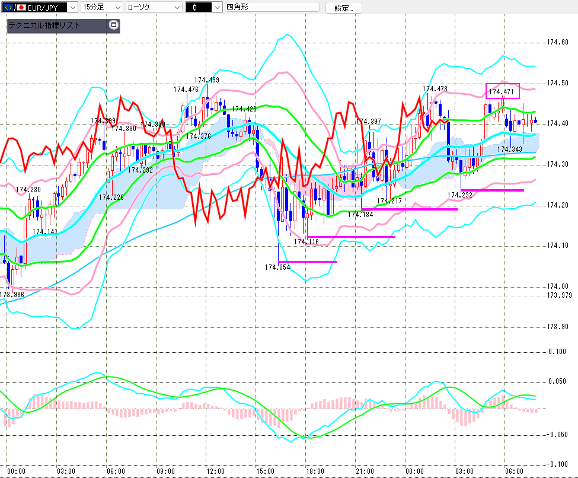This screenshot has height=478, width=578.
Task: Expand the technical indicator list panel button
Action: [x=114, y=26]
